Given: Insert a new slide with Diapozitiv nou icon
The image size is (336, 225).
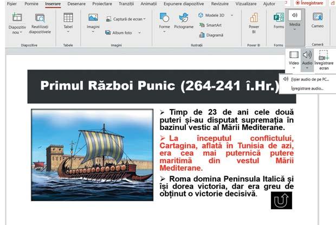Looking at the screenshot, I should [17, 17].
